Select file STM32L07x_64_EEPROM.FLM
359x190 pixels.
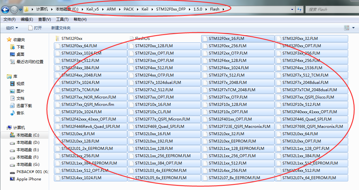[x=311, y=178]
